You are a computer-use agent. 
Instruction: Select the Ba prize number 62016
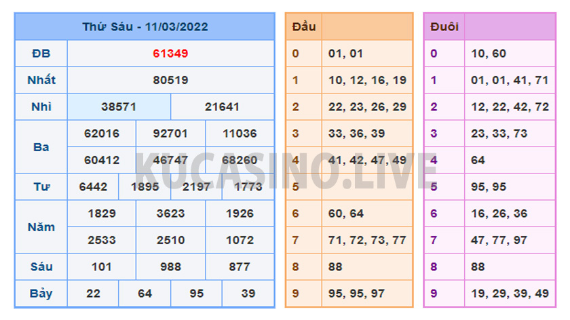[x=102, y=134]
